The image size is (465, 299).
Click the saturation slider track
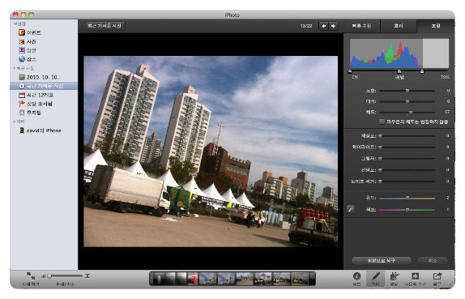pyautogui.click(x=407, y=113)
